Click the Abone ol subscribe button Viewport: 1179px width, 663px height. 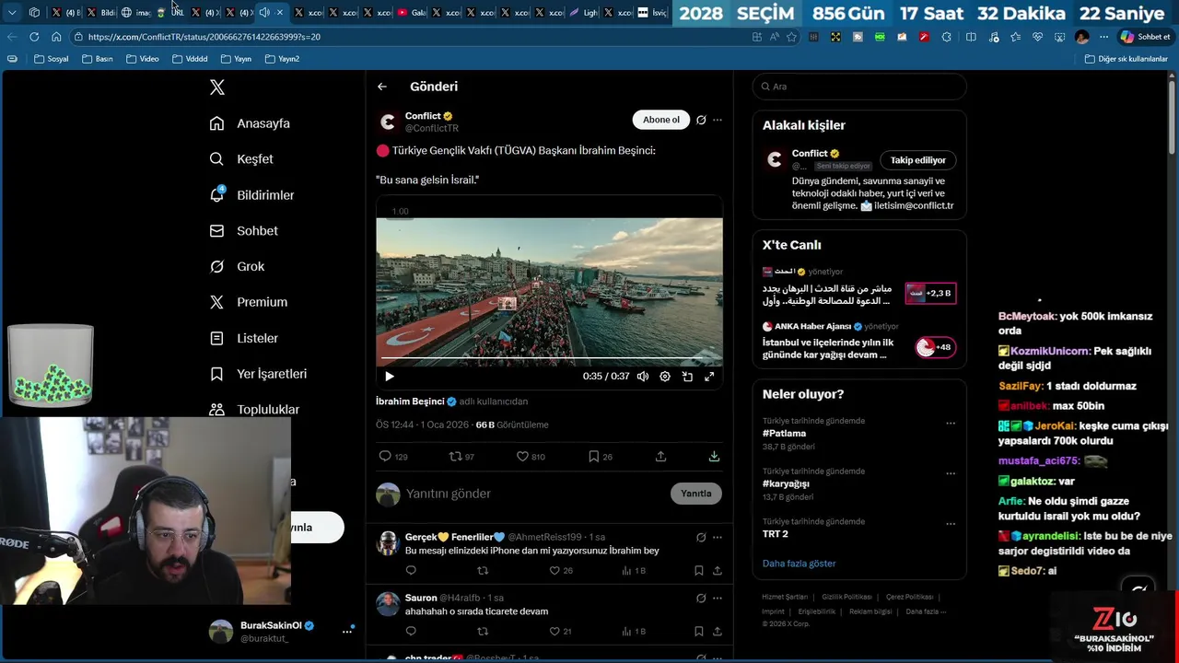(661, 120)
